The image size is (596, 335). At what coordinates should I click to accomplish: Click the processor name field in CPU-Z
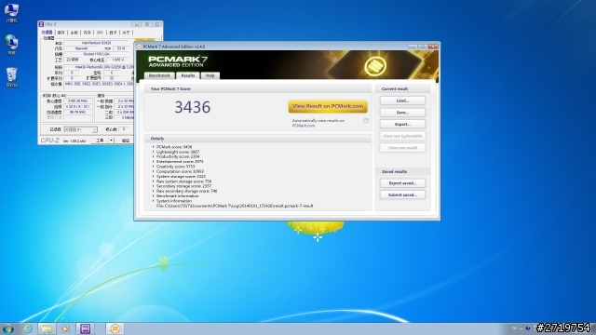pos(96,43)
